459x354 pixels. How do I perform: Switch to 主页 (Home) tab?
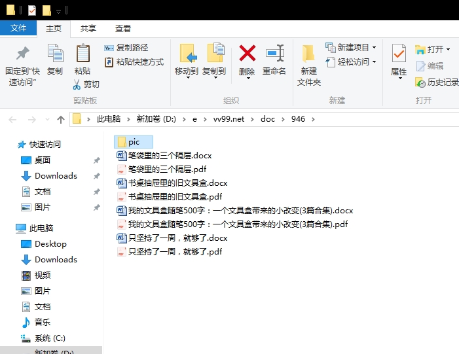pos(54,28)
